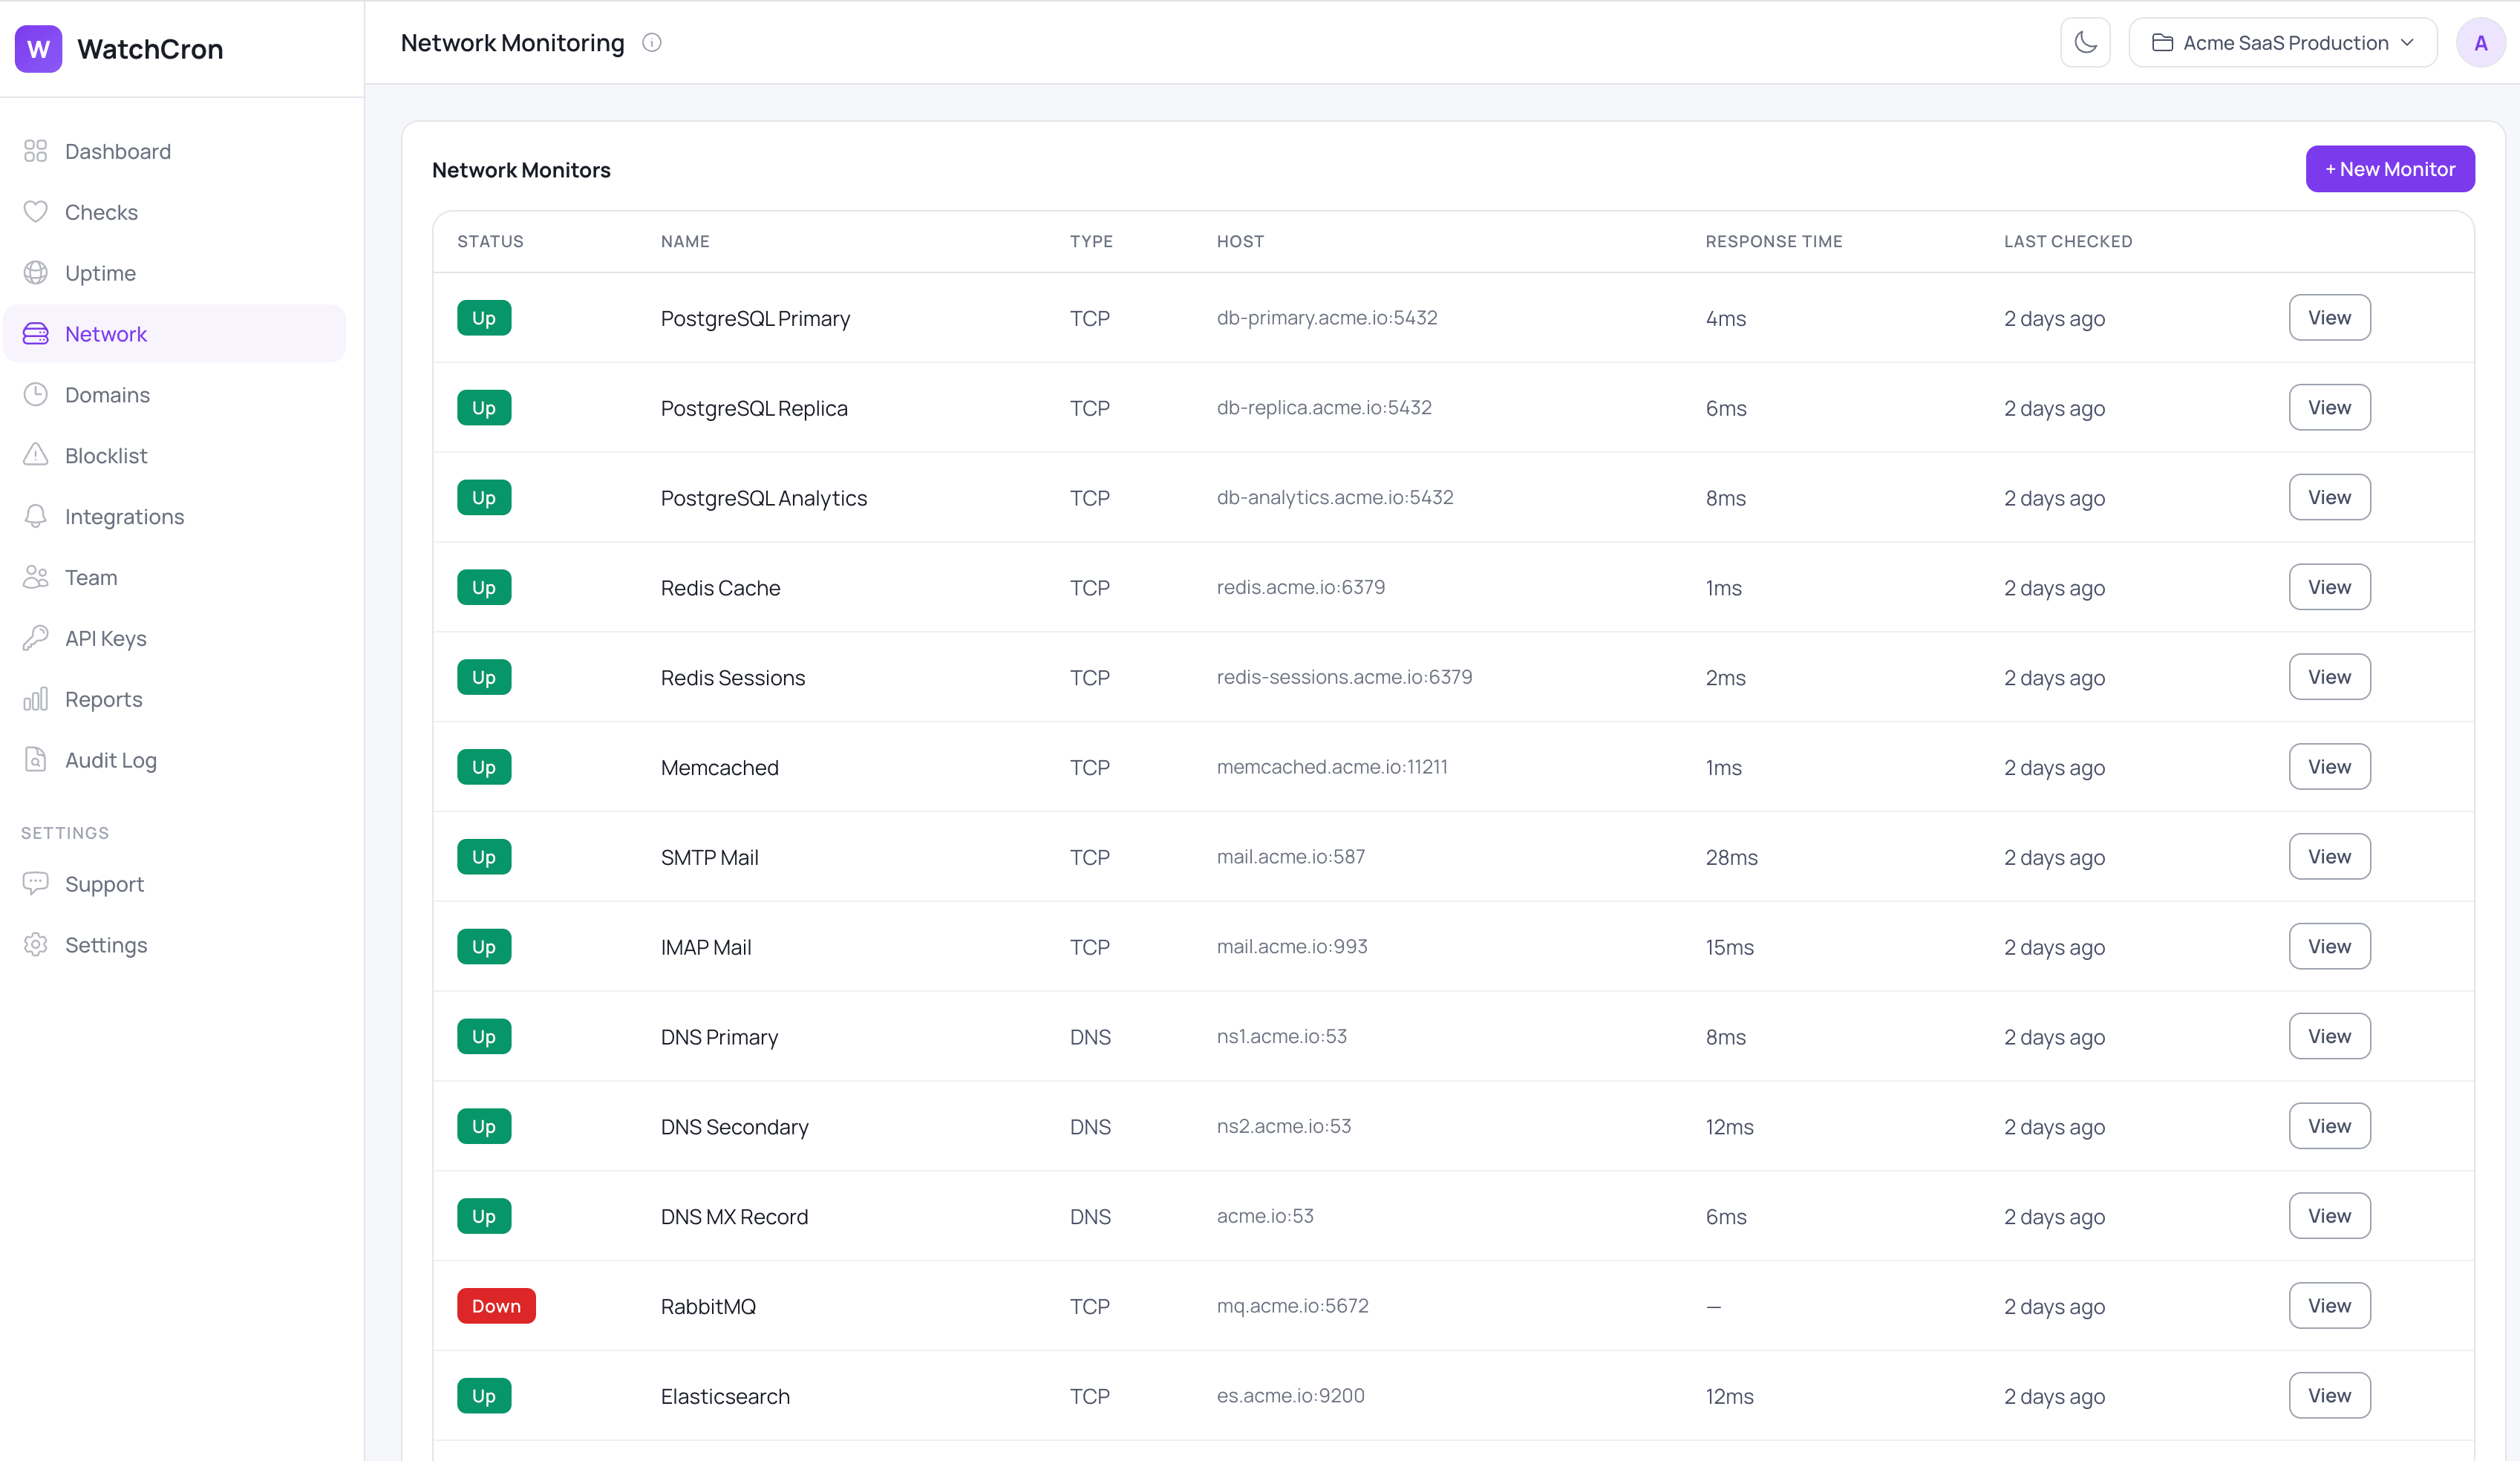The image size is (2520, 1461).
Task: Click the info icon beside Network Monitoring
Action: 652,43
